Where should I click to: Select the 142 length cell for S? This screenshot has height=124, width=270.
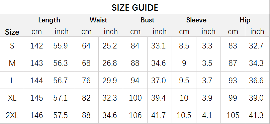pyautogui.click(x=36, y=46)
